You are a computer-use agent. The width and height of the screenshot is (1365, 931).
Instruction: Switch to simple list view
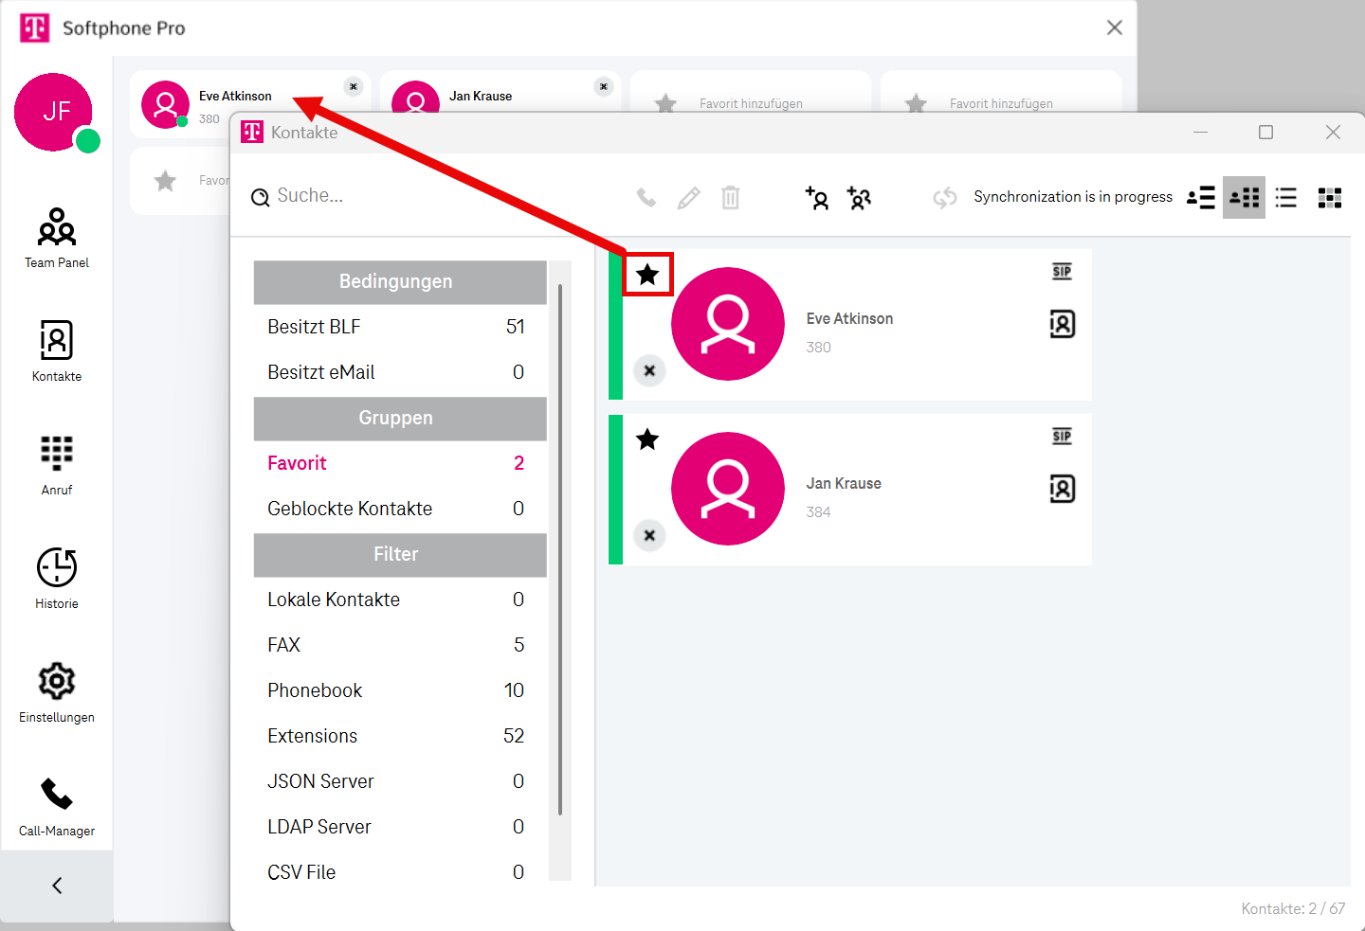tap(1286, 198)
